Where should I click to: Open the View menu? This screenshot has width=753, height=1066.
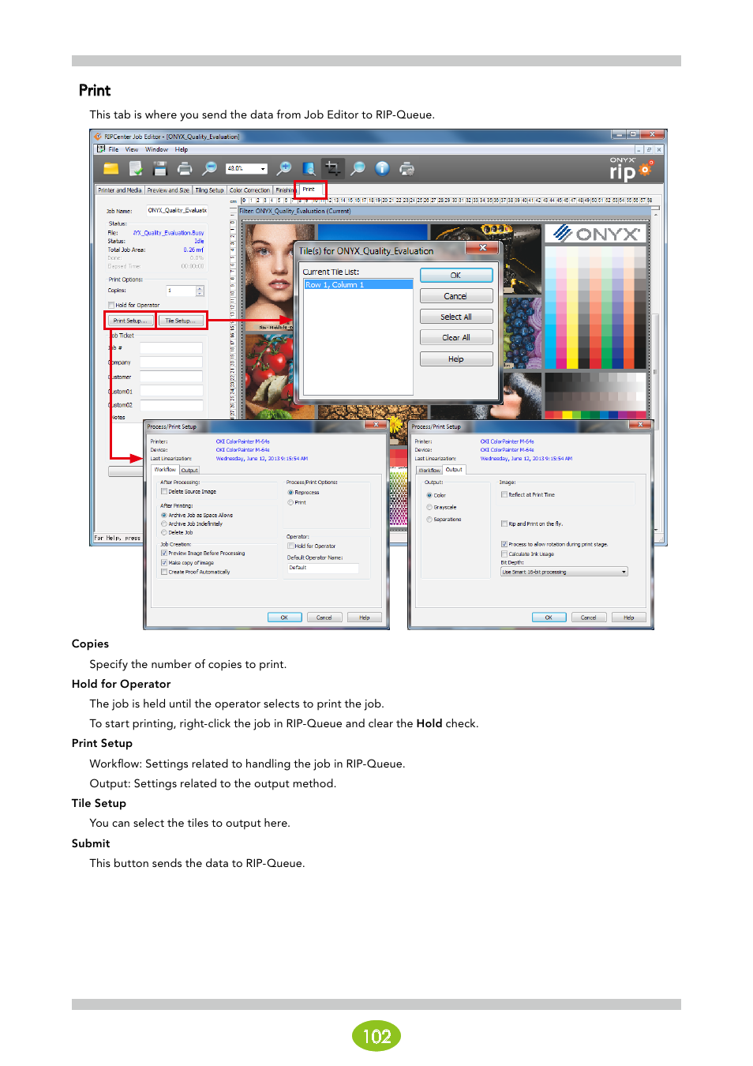click(132, 149)
